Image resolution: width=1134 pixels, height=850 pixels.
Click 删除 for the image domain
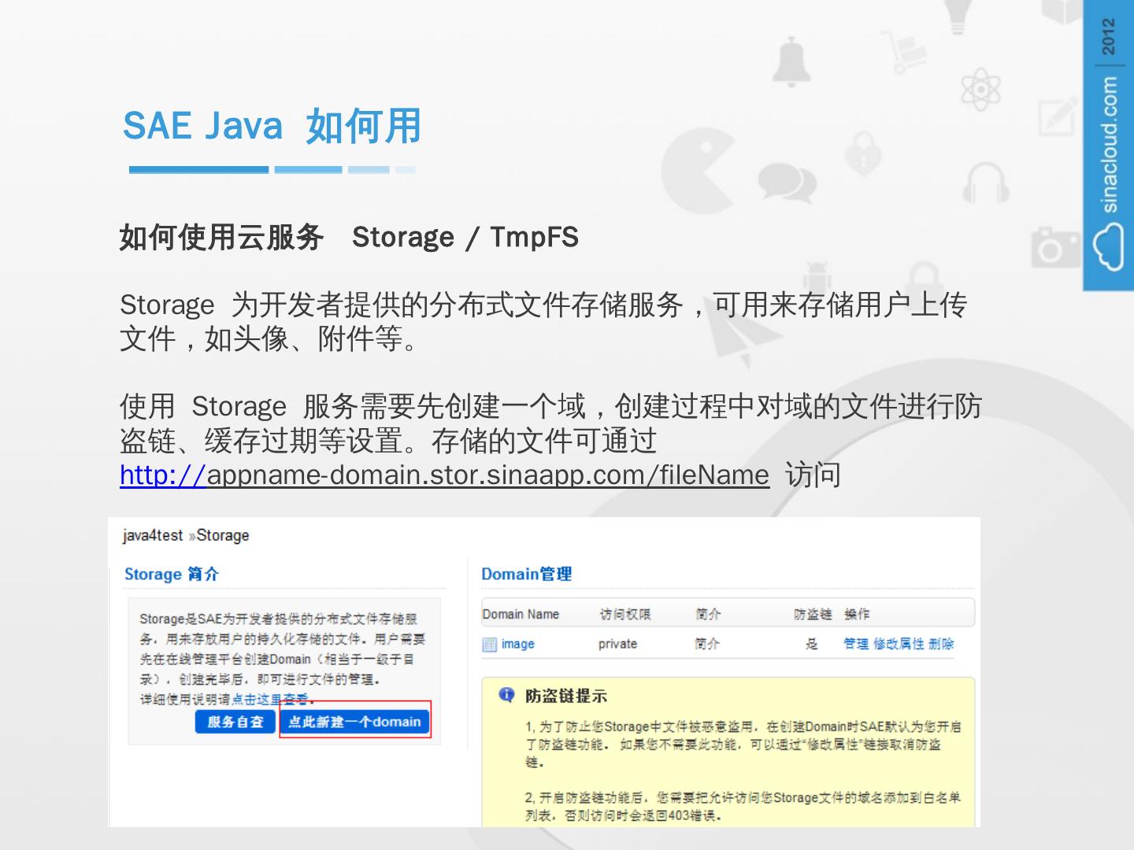[x=941, y=644]
